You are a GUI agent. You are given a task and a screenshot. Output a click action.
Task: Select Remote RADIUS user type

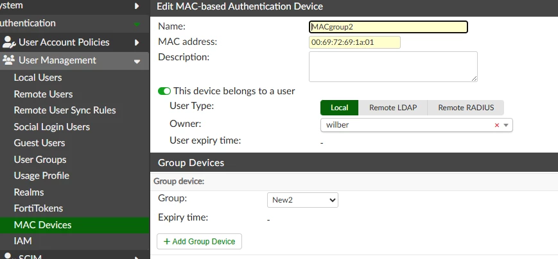pyautogui.click(x=466, y=108)
